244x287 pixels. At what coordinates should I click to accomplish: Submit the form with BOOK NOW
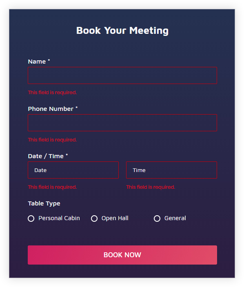(x=122, y=255)
